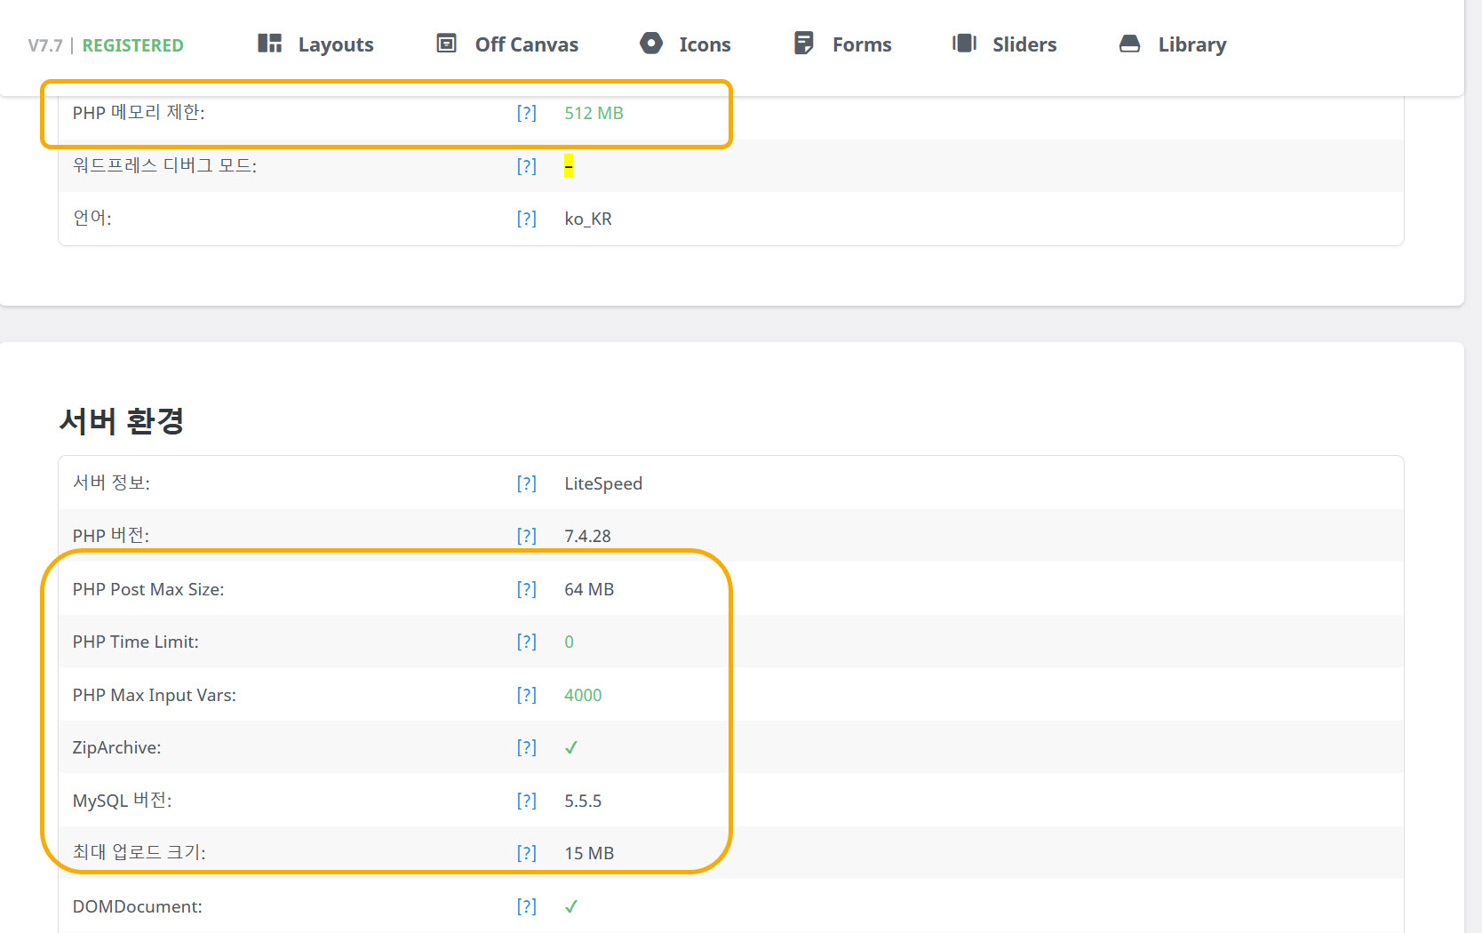The image size is (1482, 933).
Task: Click the Off Canvas panel icon
Action: (x=446, y=43)
